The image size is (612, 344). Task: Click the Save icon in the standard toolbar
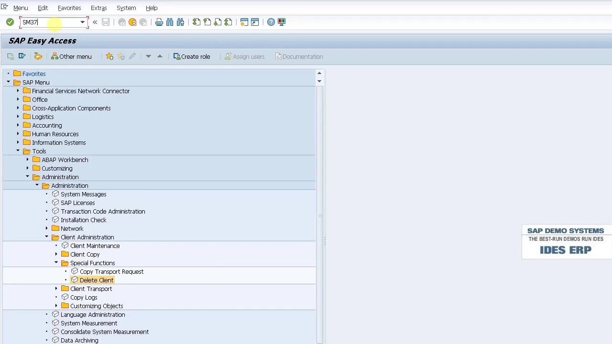(106, 22)
